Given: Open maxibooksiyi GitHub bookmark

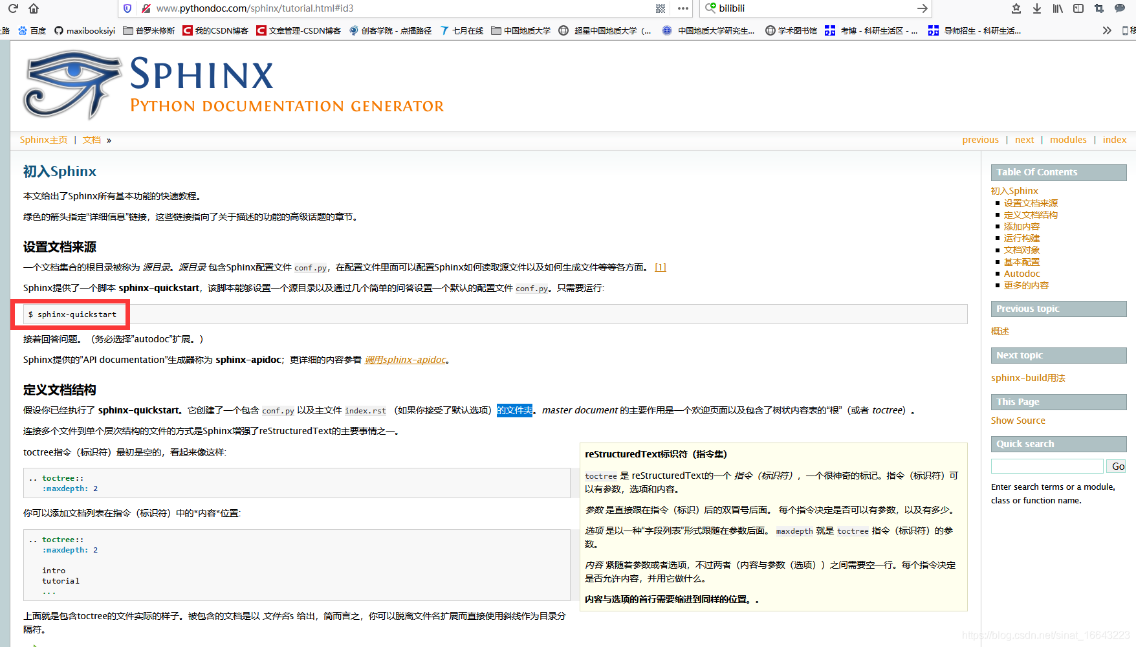Looking at the screenshot, I should click(x=85, y=30).
